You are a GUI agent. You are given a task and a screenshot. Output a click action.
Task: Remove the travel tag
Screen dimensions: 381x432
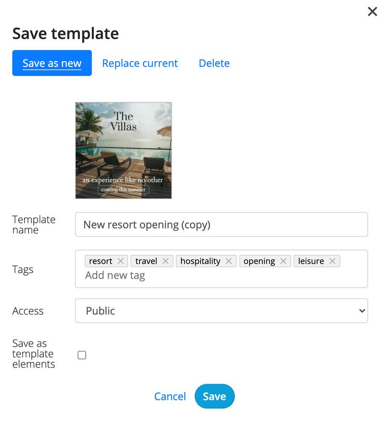coord(165,261)
